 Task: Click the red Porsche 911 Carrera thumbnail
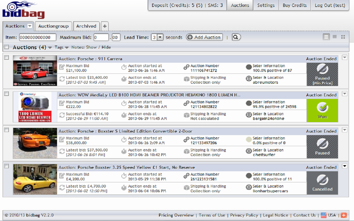pyautogui.click(x=35, y=71)
